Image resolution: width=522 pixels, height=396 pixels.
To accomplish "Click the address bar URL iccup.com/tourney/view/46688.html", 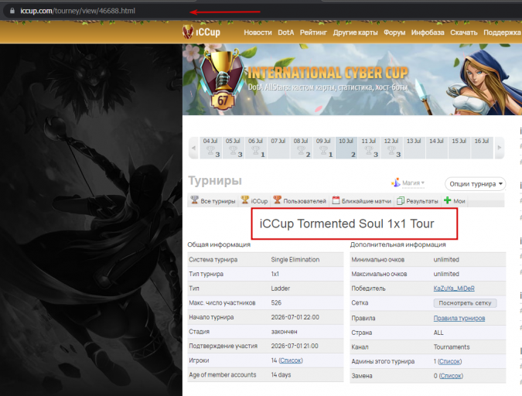I will click(77, 11).
